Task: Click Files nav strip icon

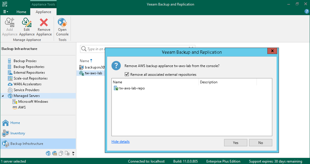Action: coord(61,153)
